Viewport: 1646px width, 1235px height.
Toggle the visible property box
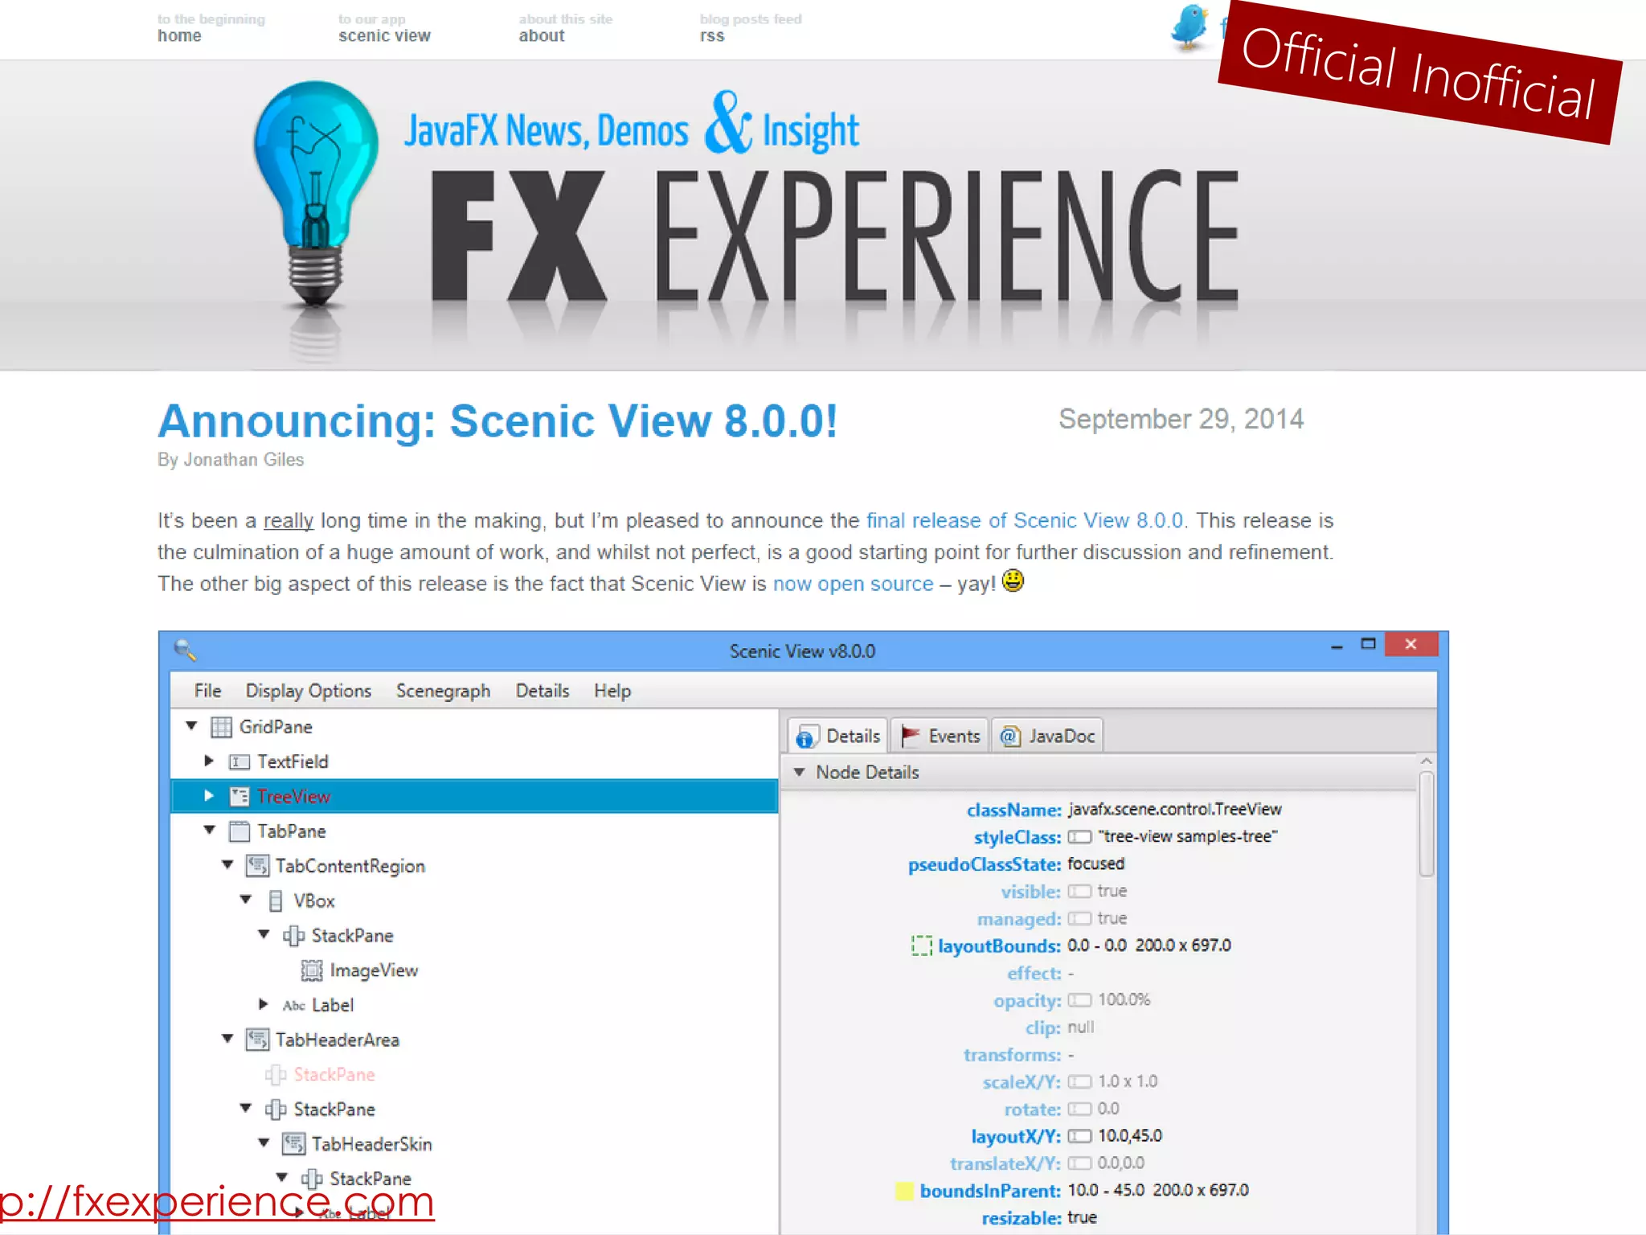click(1079, 891)
